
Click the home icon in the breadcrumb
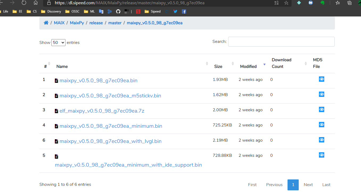(46, 23)
